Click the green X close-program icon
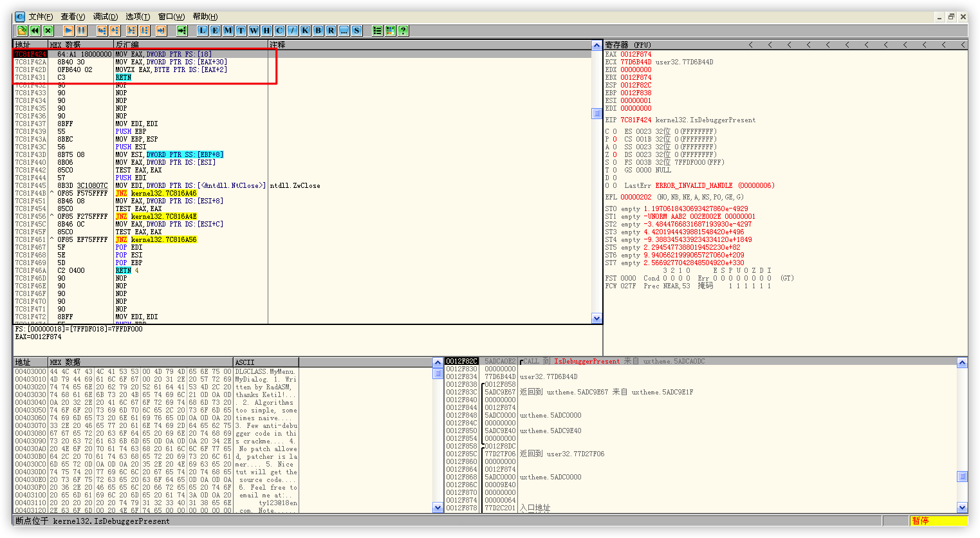The image size is (980, 538). click(48, 30)
